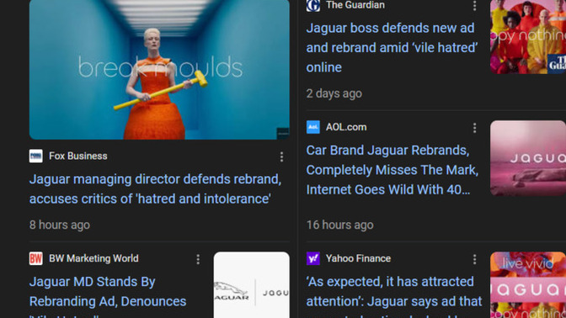Open 'Car Brand Jaguar Rebrands' headline
Image resolution: width=566 pixels, height=318 pixels.
point(392,170)
